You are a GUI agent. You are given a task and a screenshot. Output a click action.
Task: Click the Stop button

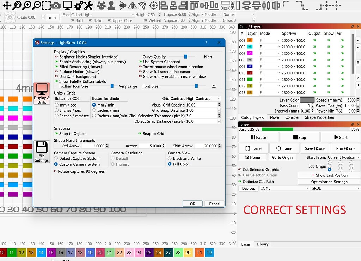[300, 137]
